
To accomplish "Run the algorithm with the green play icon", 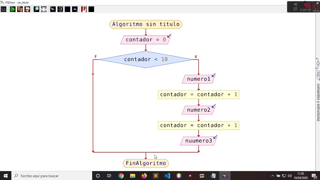I will (12, 9).
